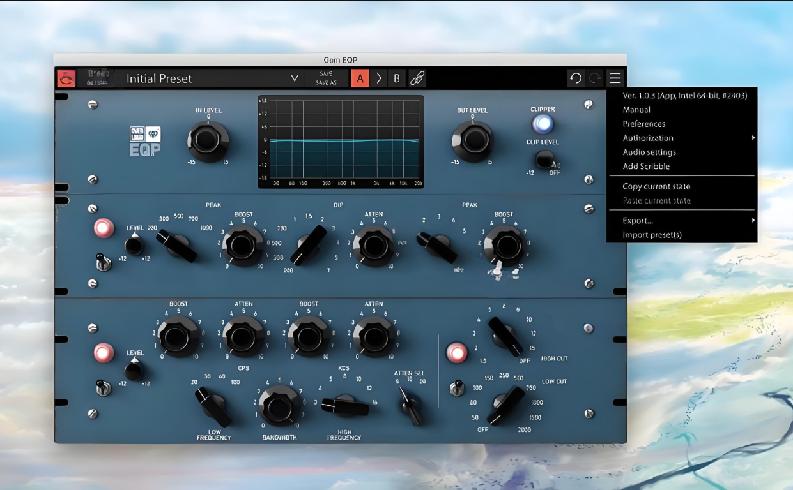Click the OUT LEVEL knob
The width and height of the screenshot is (793, 490).
click(472, 140)
